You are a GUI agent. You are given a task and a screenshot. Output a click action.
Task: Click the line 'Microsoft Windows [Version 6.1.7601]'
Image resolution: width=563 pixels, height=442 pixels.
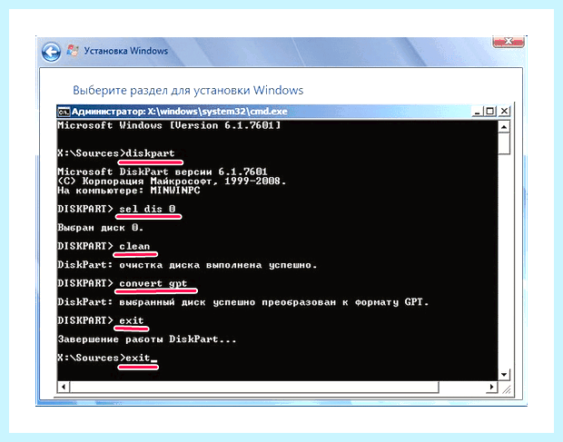coord(169,125)
